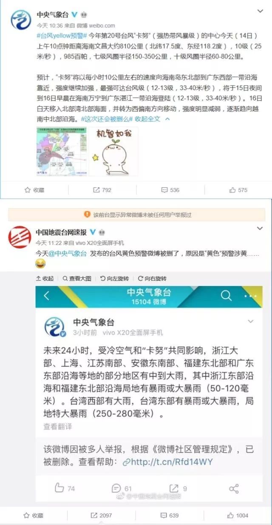The height and width of the screenshot is (525, 272).
Task: Click the 中央气象台 avatar in the first post
Action: (20, 20)
